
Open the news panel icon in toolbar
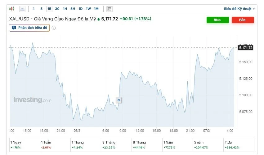[110, 9]
